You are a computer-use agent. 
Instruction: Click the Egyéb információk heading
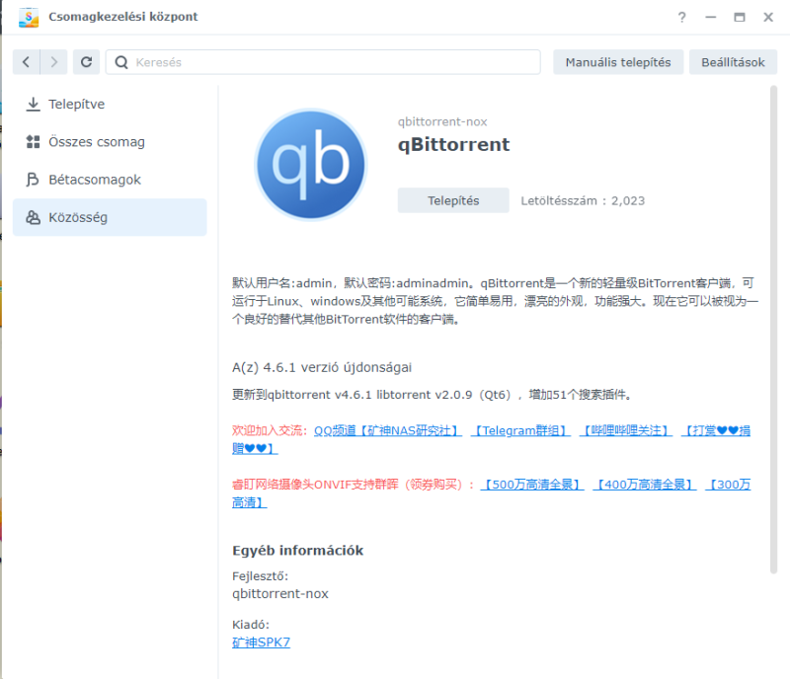tap(298, 550)
